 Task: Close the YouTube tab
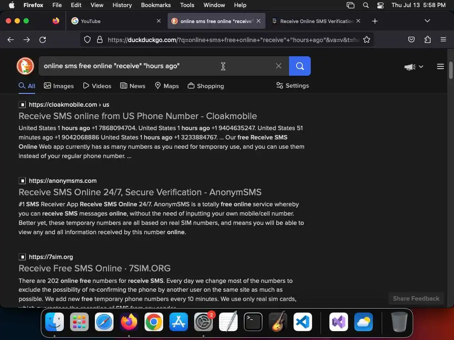click(x=159, y=21)
